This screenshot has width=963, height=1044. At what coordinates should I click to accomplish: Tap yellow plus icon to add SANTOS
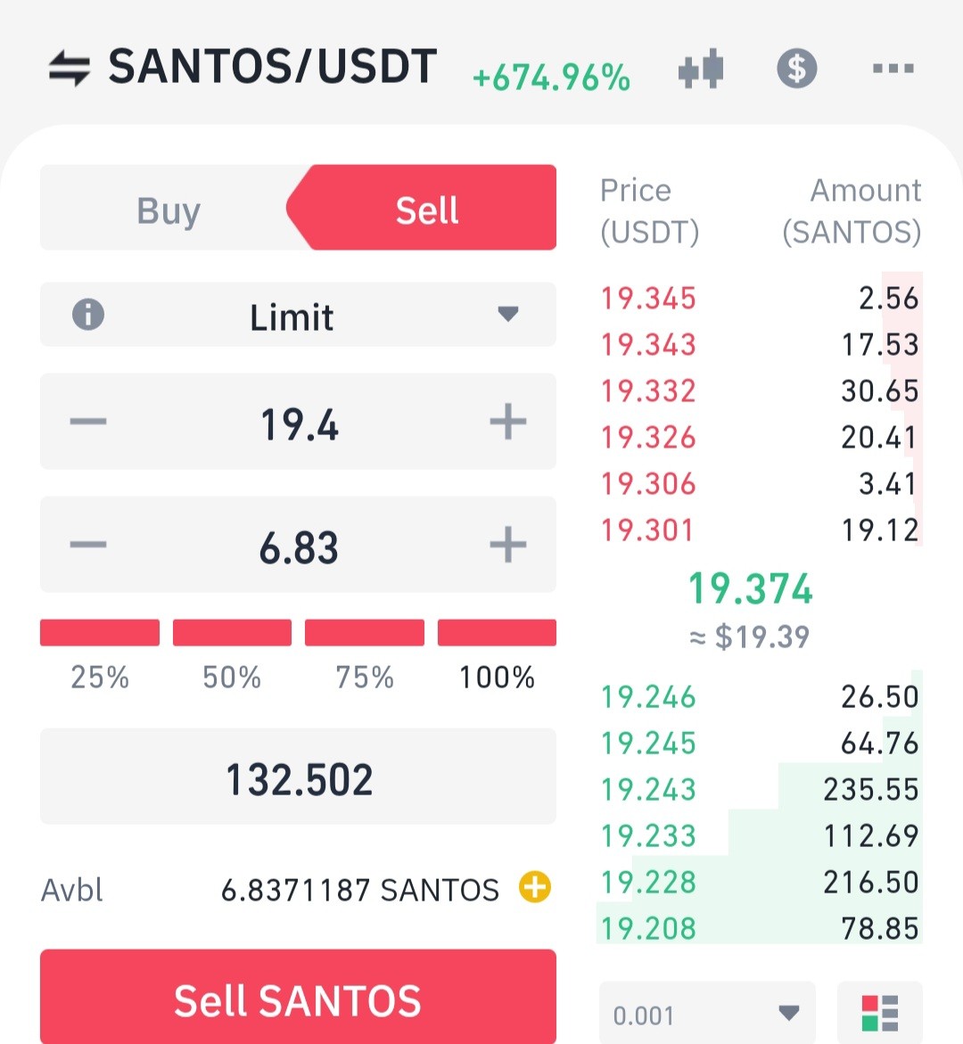[535, 887]
